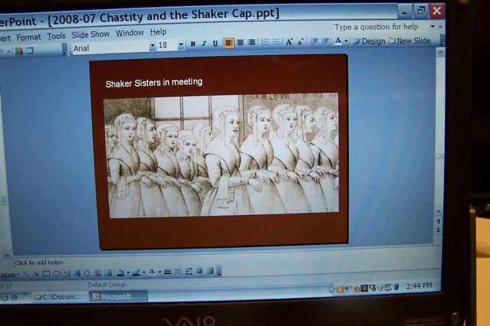
Task: Expand the standard toolbar options handle
Action: coord(64,49)
